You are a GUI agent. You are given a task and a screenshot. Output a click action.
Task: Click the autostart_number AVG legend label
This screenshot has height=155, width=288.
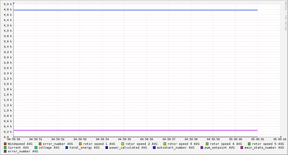click(176, 148)
